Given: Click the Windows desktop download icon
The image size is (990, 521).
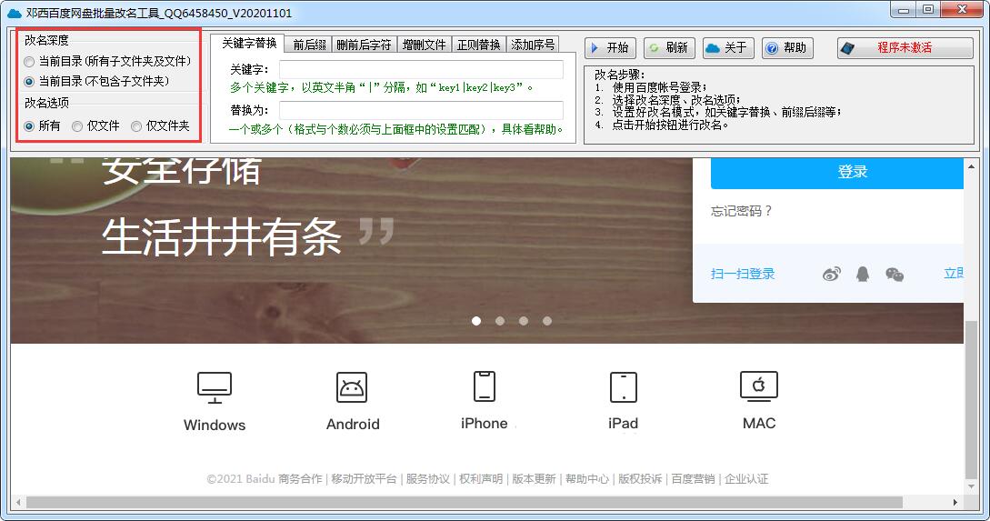Looking at the screenshot, I should (215, 387).
